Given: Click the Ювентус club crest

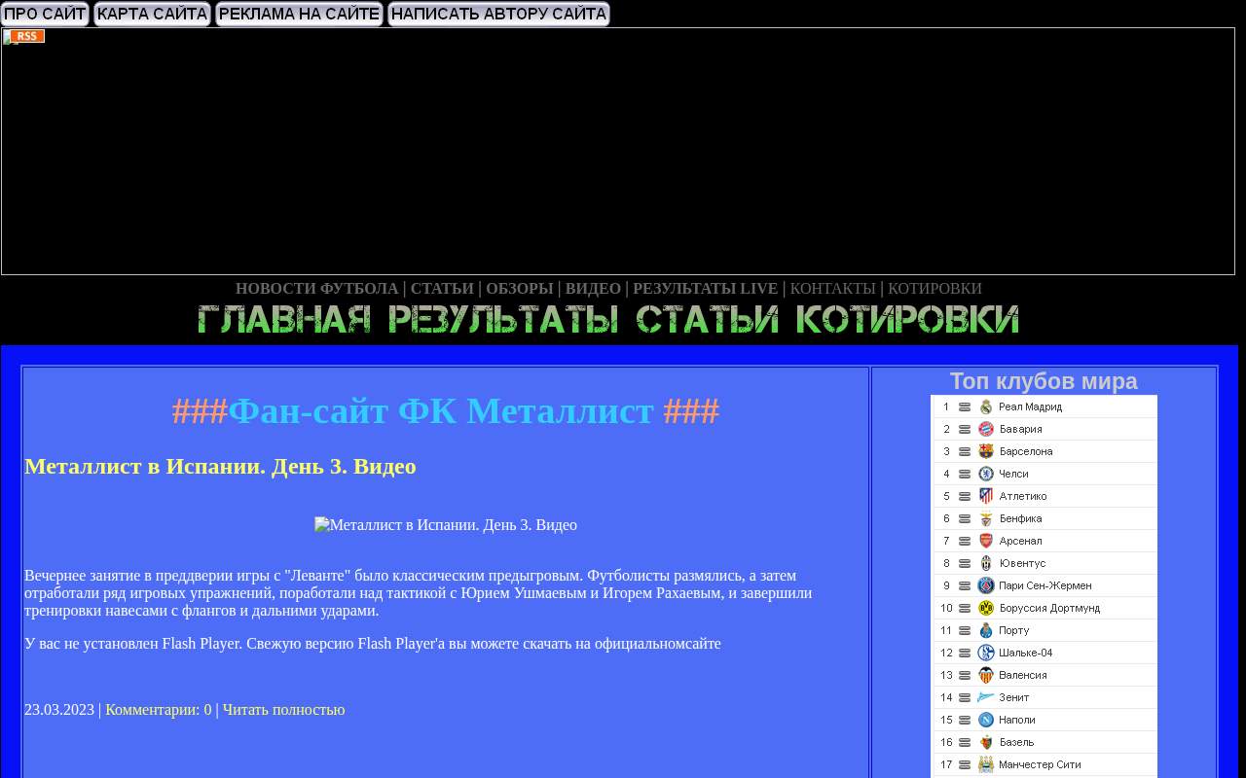Looking at the screenshot, I should tap(986, 563).
